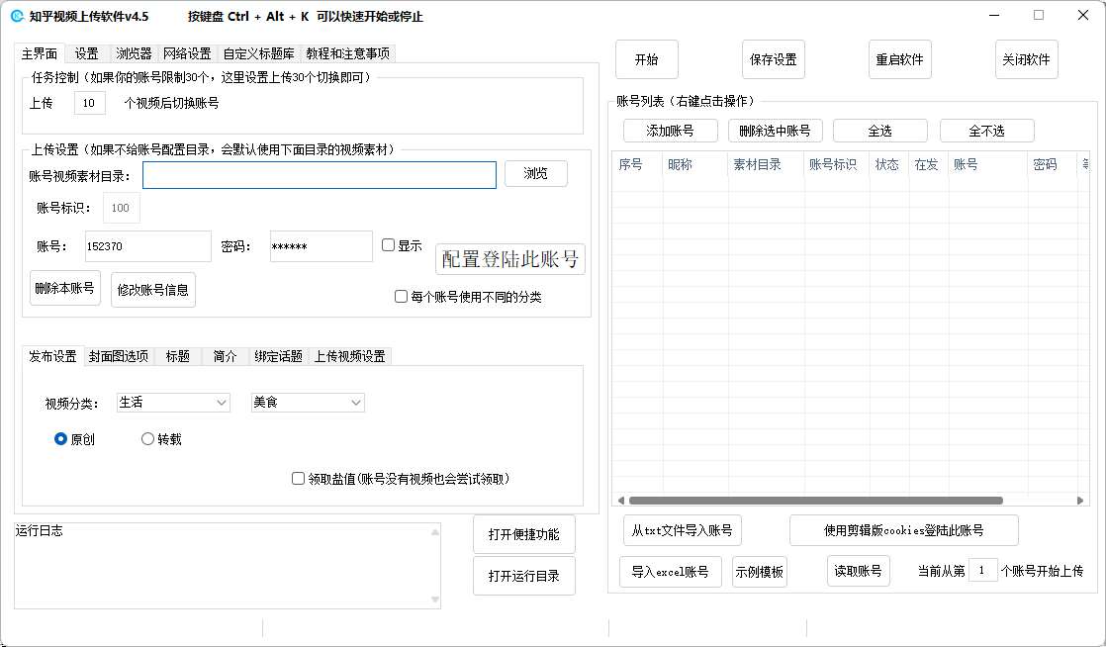Click the 序号 column header

[638, 164]
